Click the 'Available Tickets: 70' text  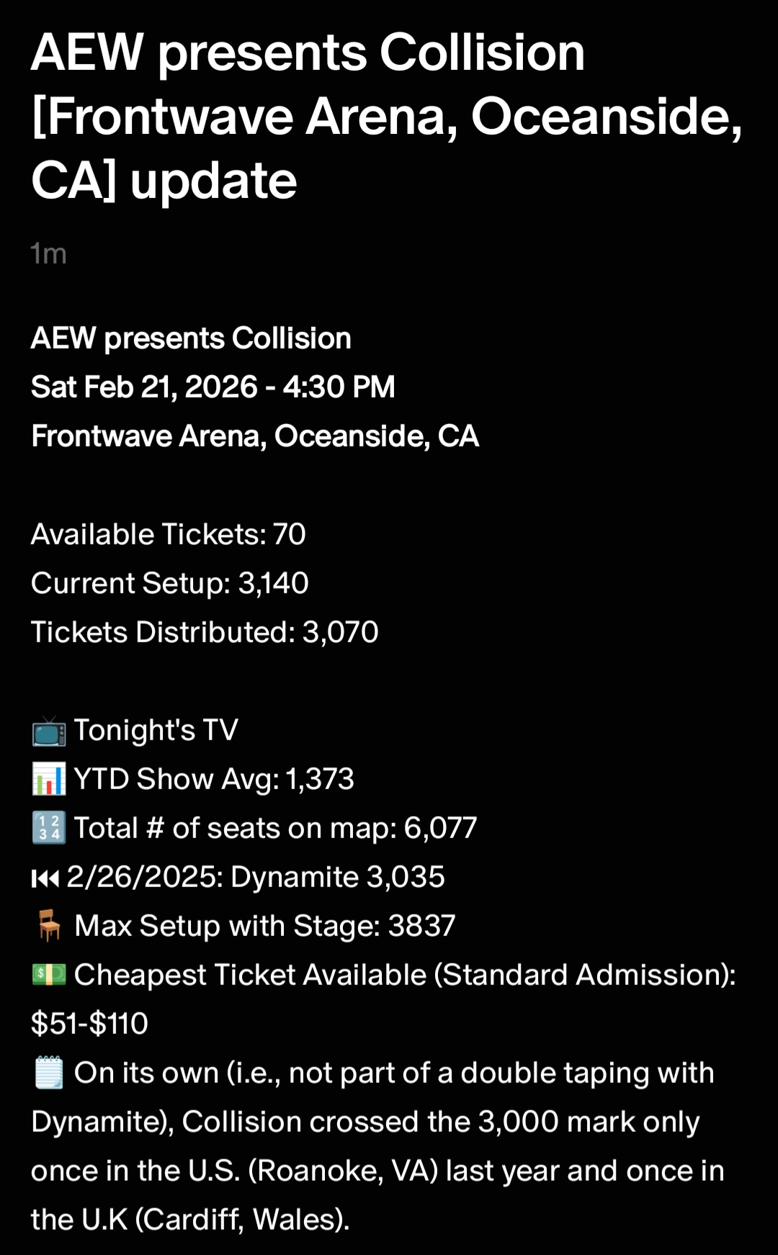pyautogui.click(x=168, y=534)
